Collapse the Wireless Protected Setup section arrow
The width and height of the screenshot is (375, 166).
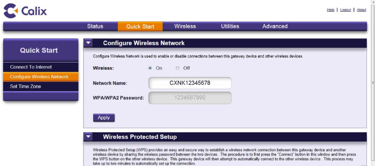(88, 137)
